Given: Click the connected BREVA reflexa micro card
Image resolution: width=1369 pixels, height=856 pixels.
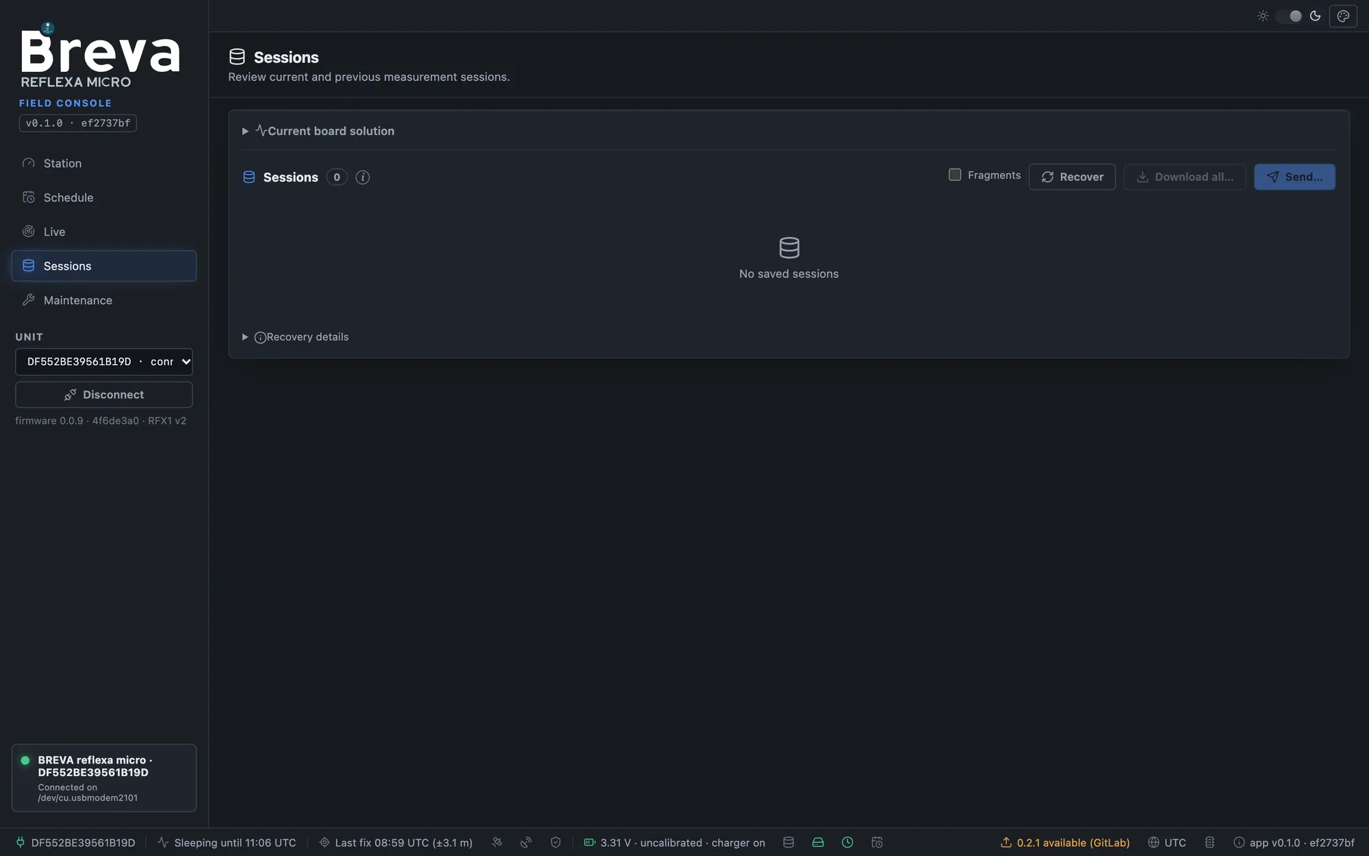Looking at the screenshot, I should 103,778.
